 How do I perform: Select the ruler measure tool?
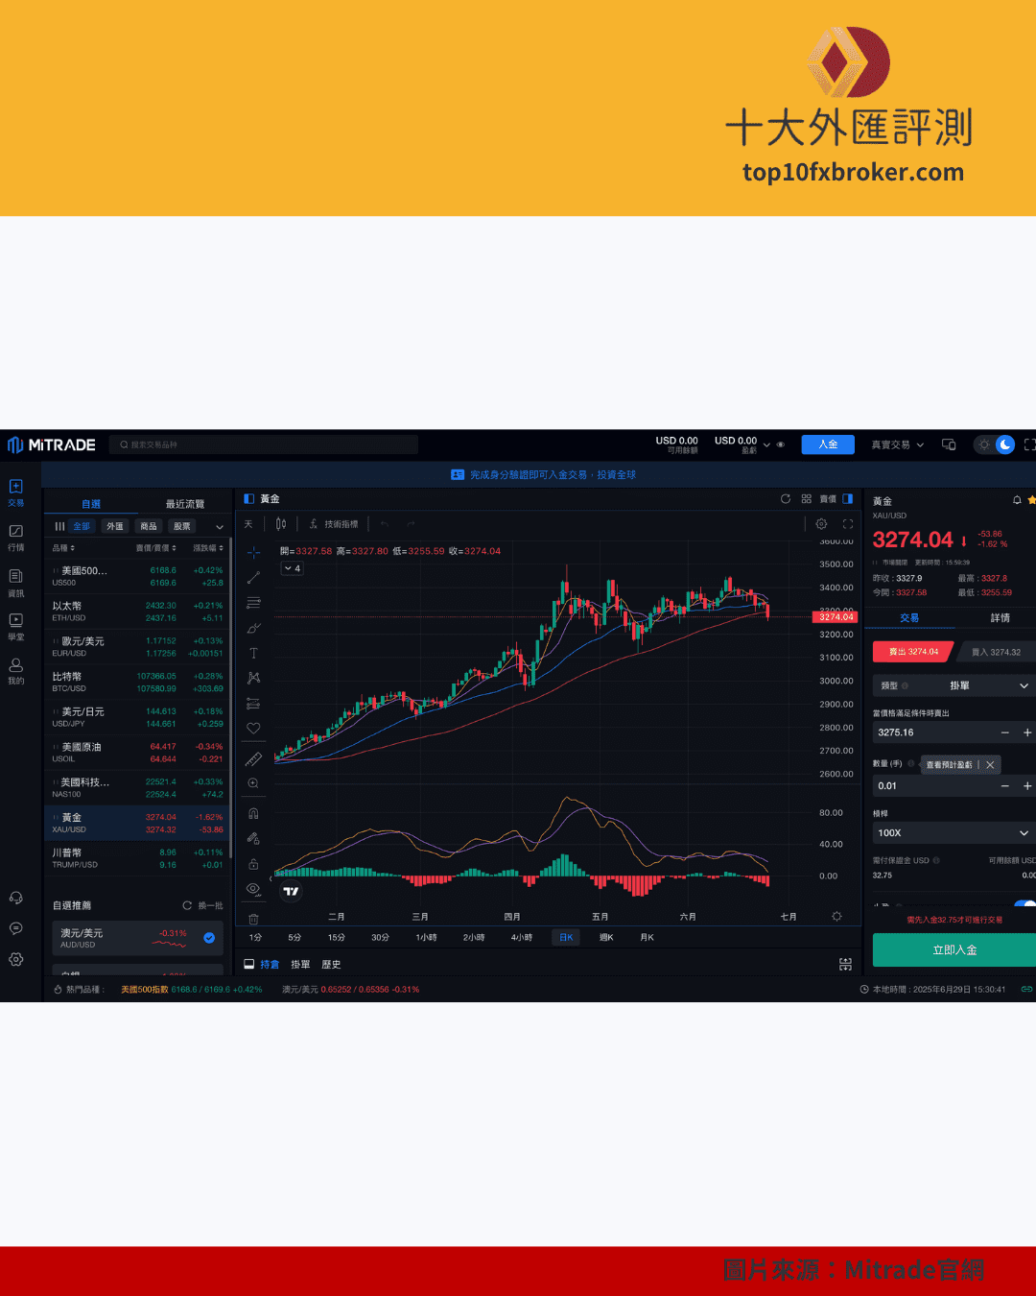253,759
